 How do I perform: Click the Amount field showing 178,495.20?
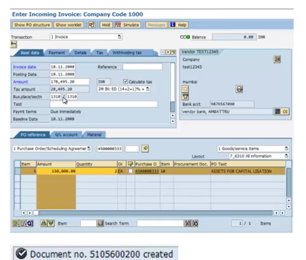(70, 82)
